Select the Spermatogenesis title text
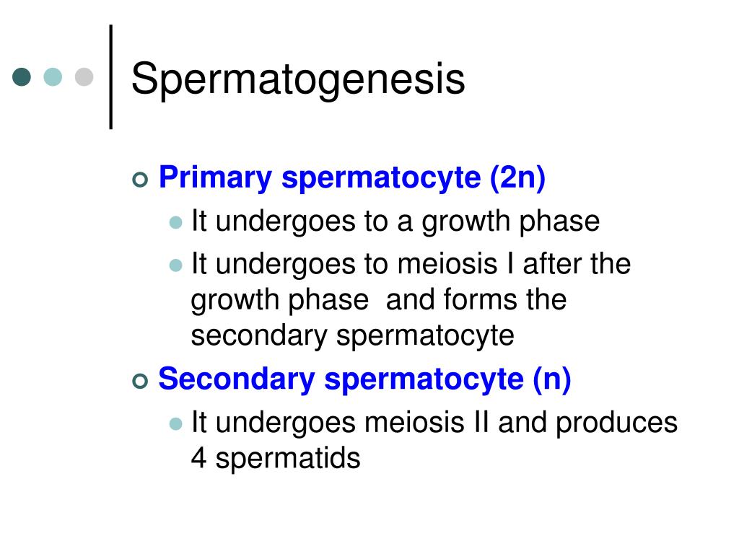Image resolution: width=739 pixels, height=554 pixels. 298,79
